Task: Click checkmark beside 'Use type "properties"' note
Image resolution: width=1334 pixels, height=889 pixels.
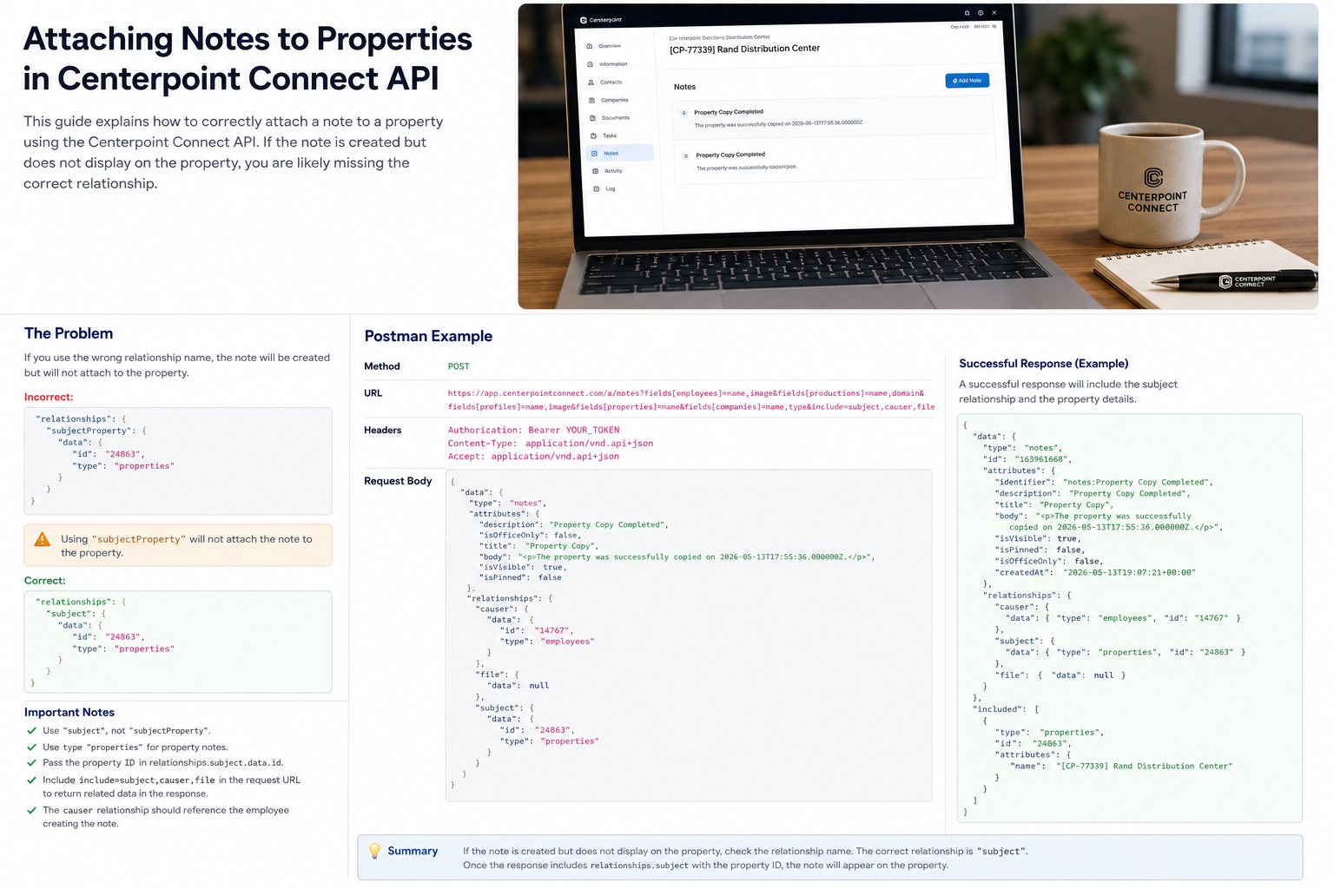Action: click(32, 747)
